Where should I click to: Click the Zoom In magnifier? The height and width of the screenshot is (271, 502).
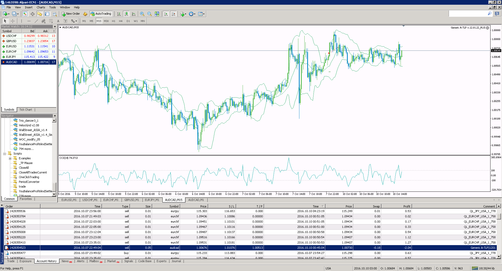coord(142,14)
